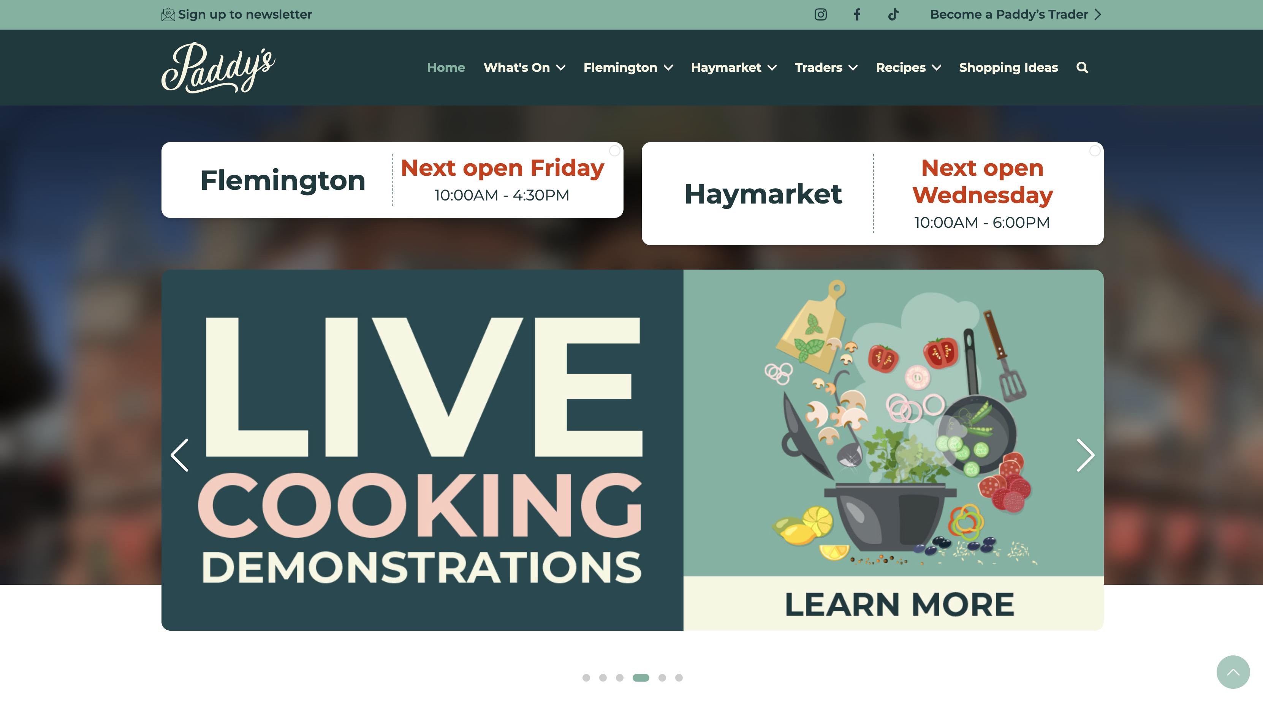Open the Home menu item
Screen dimensions: 1263x704
tap(446, 67)
